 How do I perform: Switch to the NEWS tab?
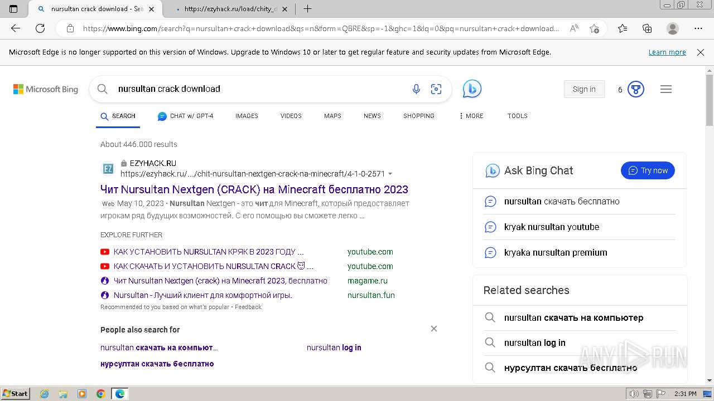tap(372, 116)
